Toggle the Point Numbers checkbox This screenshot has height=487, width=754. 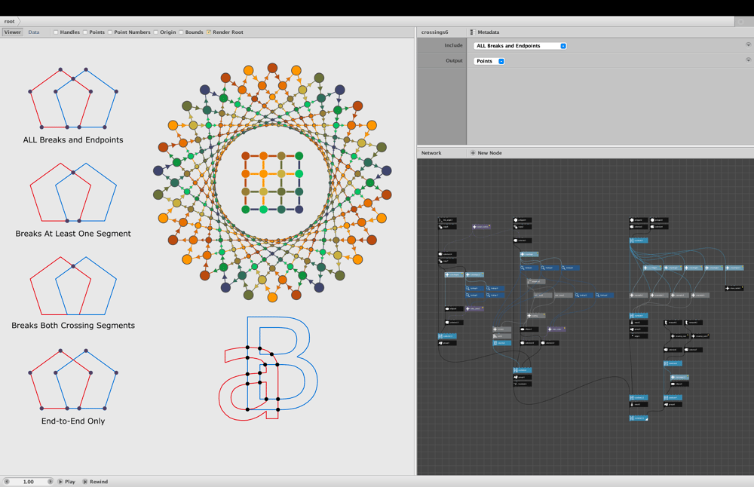110,32
